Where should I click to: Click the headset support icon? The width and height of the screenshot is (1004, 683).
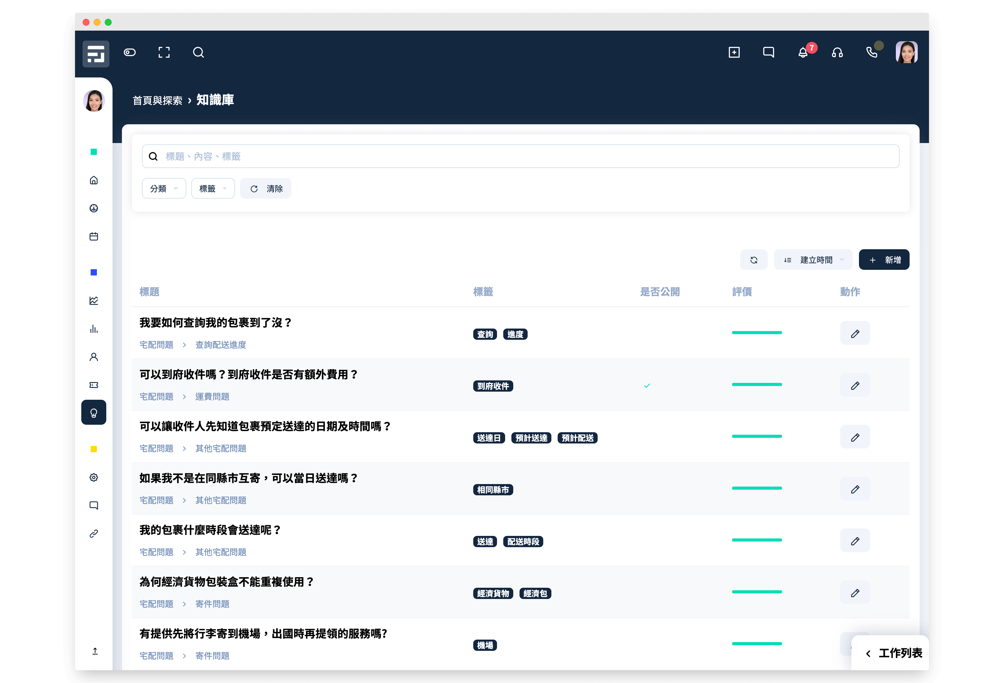click(x=837, y=53)
